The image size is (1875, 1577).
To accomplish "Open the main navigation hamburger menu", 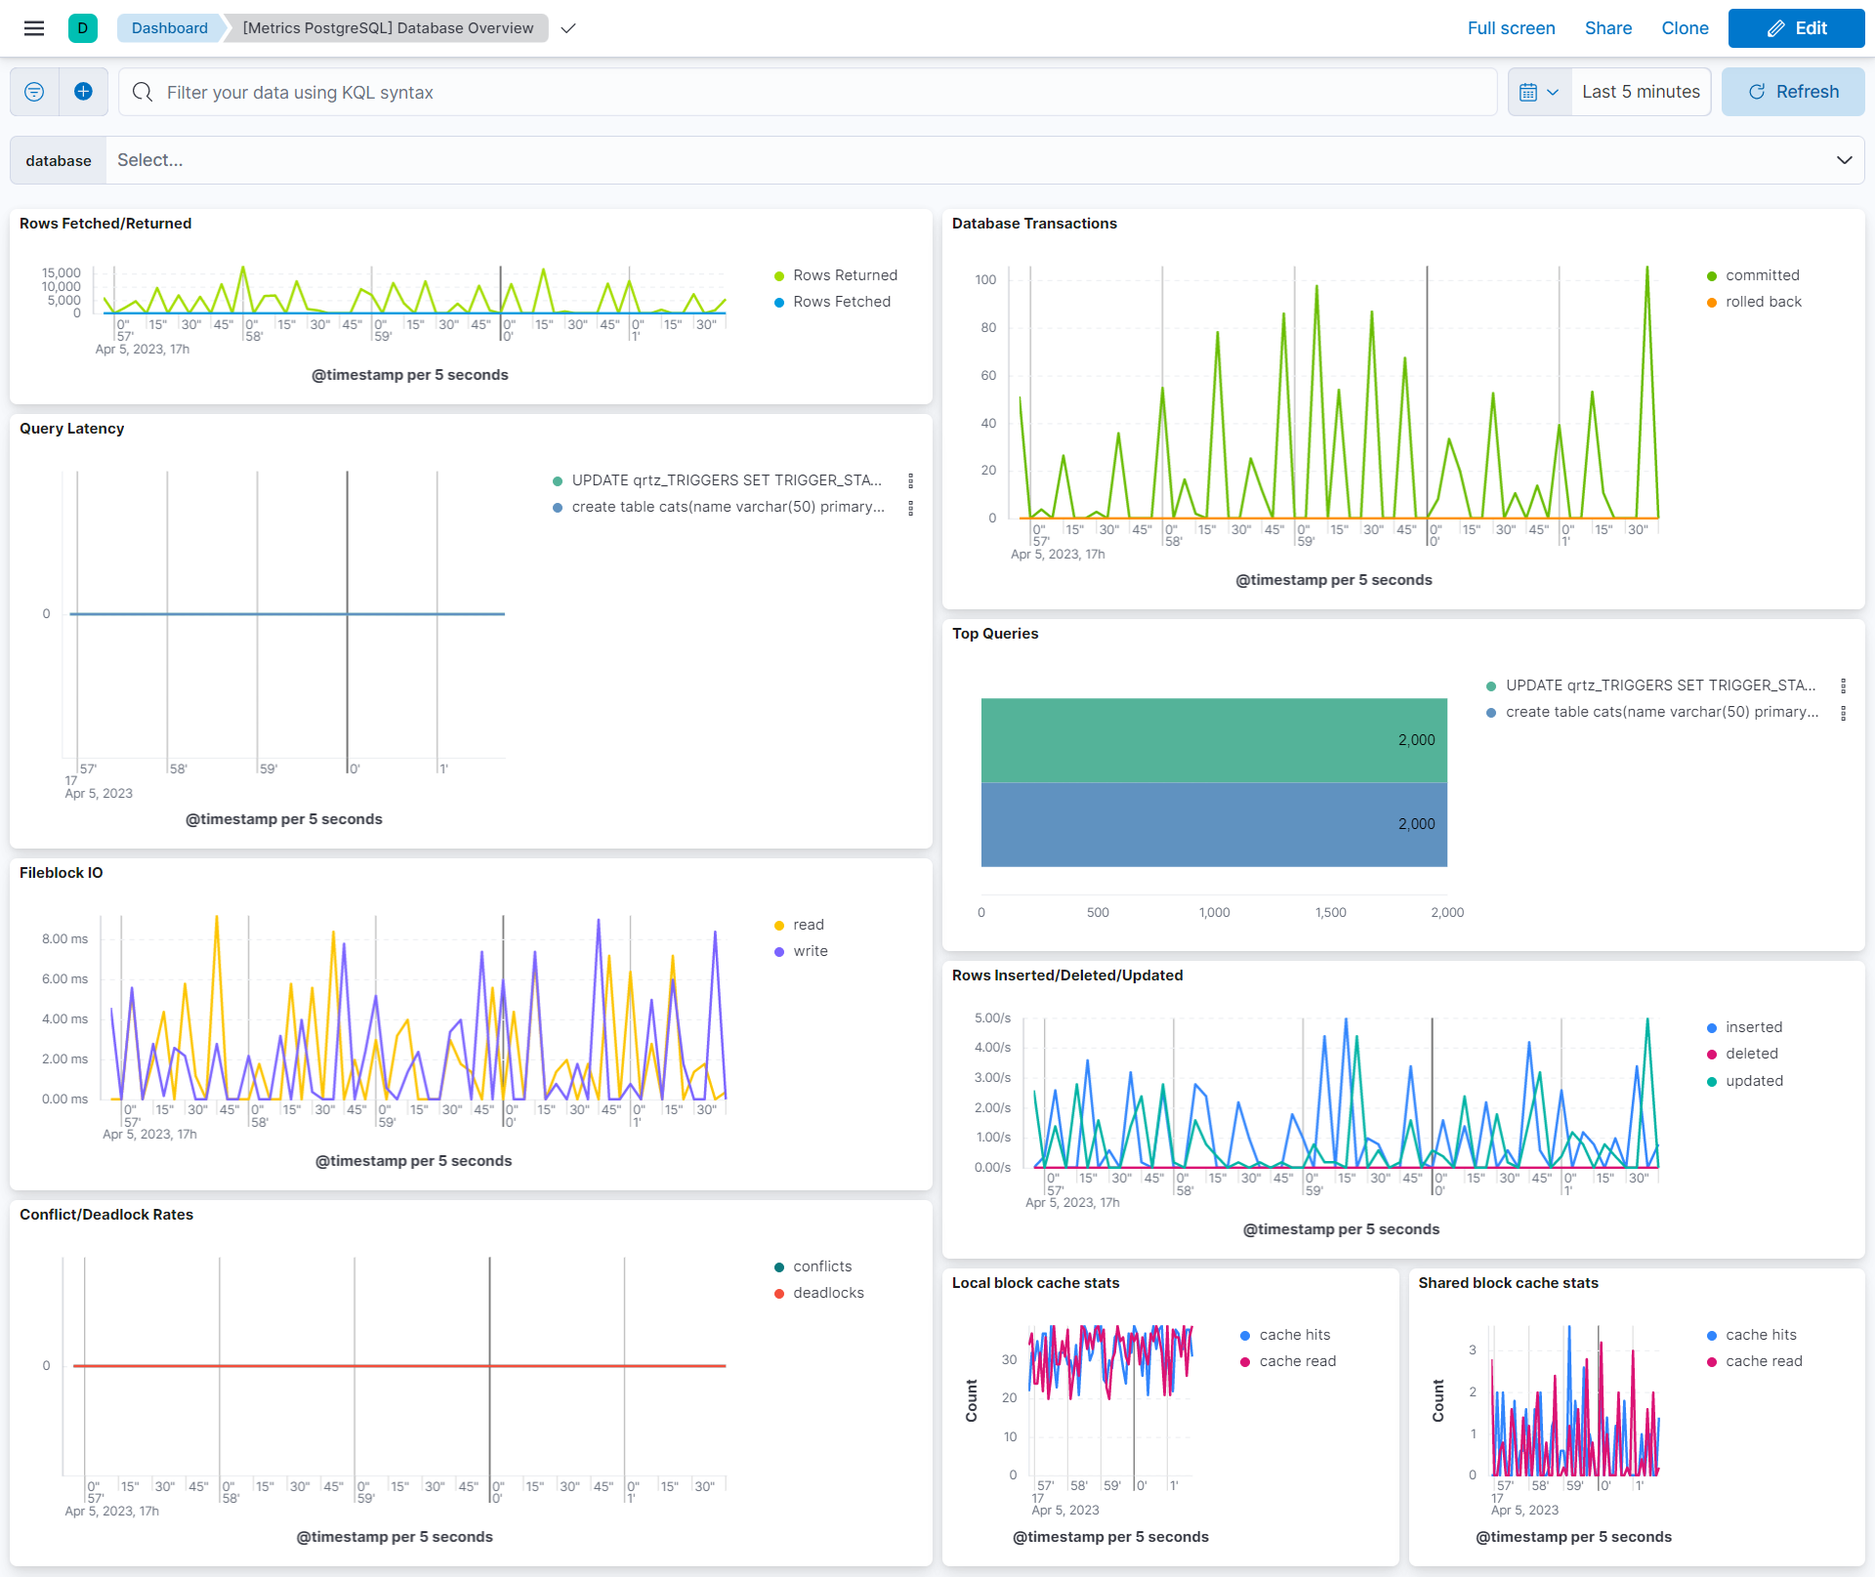I will tap(34, 28).
